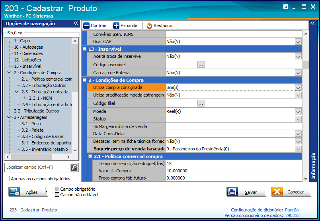Click the Tempo de reposição estoque field

click(x=234, y=164)
